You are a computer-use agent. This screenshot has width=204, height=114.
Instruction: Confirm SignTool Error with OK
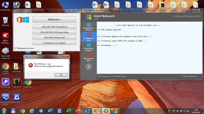61,75
